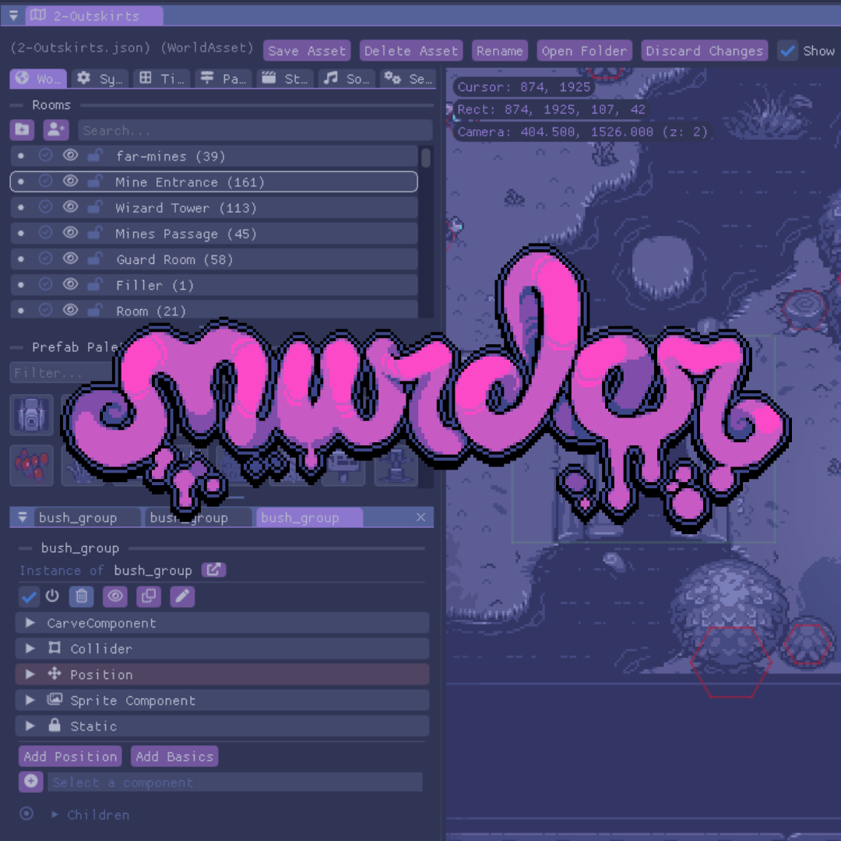Image resolution: width=841 pixels, height=841 pixels.
Task: Click the Rooms search input field
Action: coord(255,130)
